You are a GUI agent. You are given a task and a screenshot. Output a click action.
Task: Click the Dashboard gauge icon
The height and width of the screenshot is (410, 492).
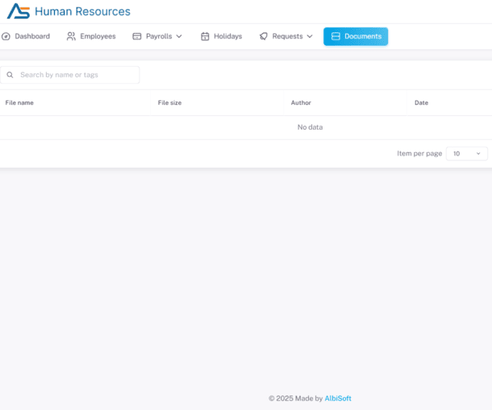[x=6, y=36]
